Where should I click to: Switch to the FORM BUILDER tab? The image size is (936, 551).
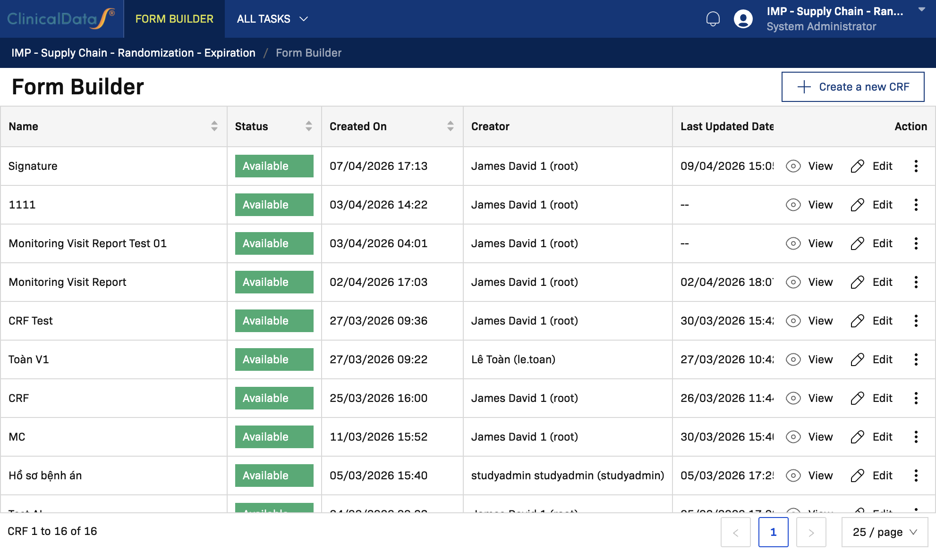(x=174, y=19)
